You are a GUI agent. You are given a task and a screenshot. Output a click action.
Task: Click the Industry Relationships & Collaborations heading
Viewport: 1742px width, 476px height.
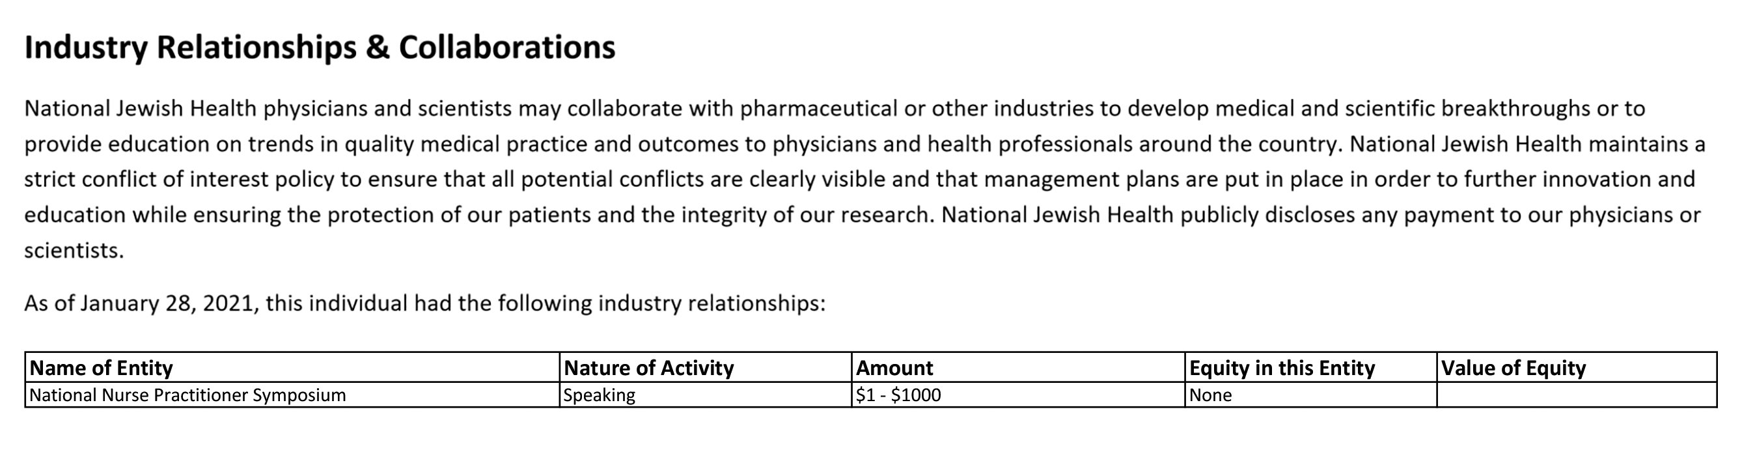pos(320,48)
